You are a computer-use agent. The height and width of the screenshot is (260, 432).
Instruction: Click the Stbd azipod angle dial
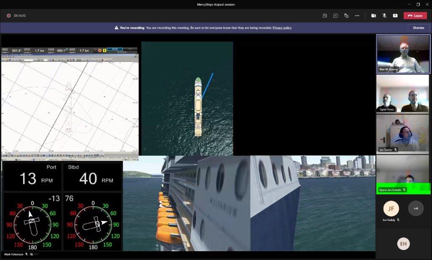pyautogui.click(x=93, y=225)
